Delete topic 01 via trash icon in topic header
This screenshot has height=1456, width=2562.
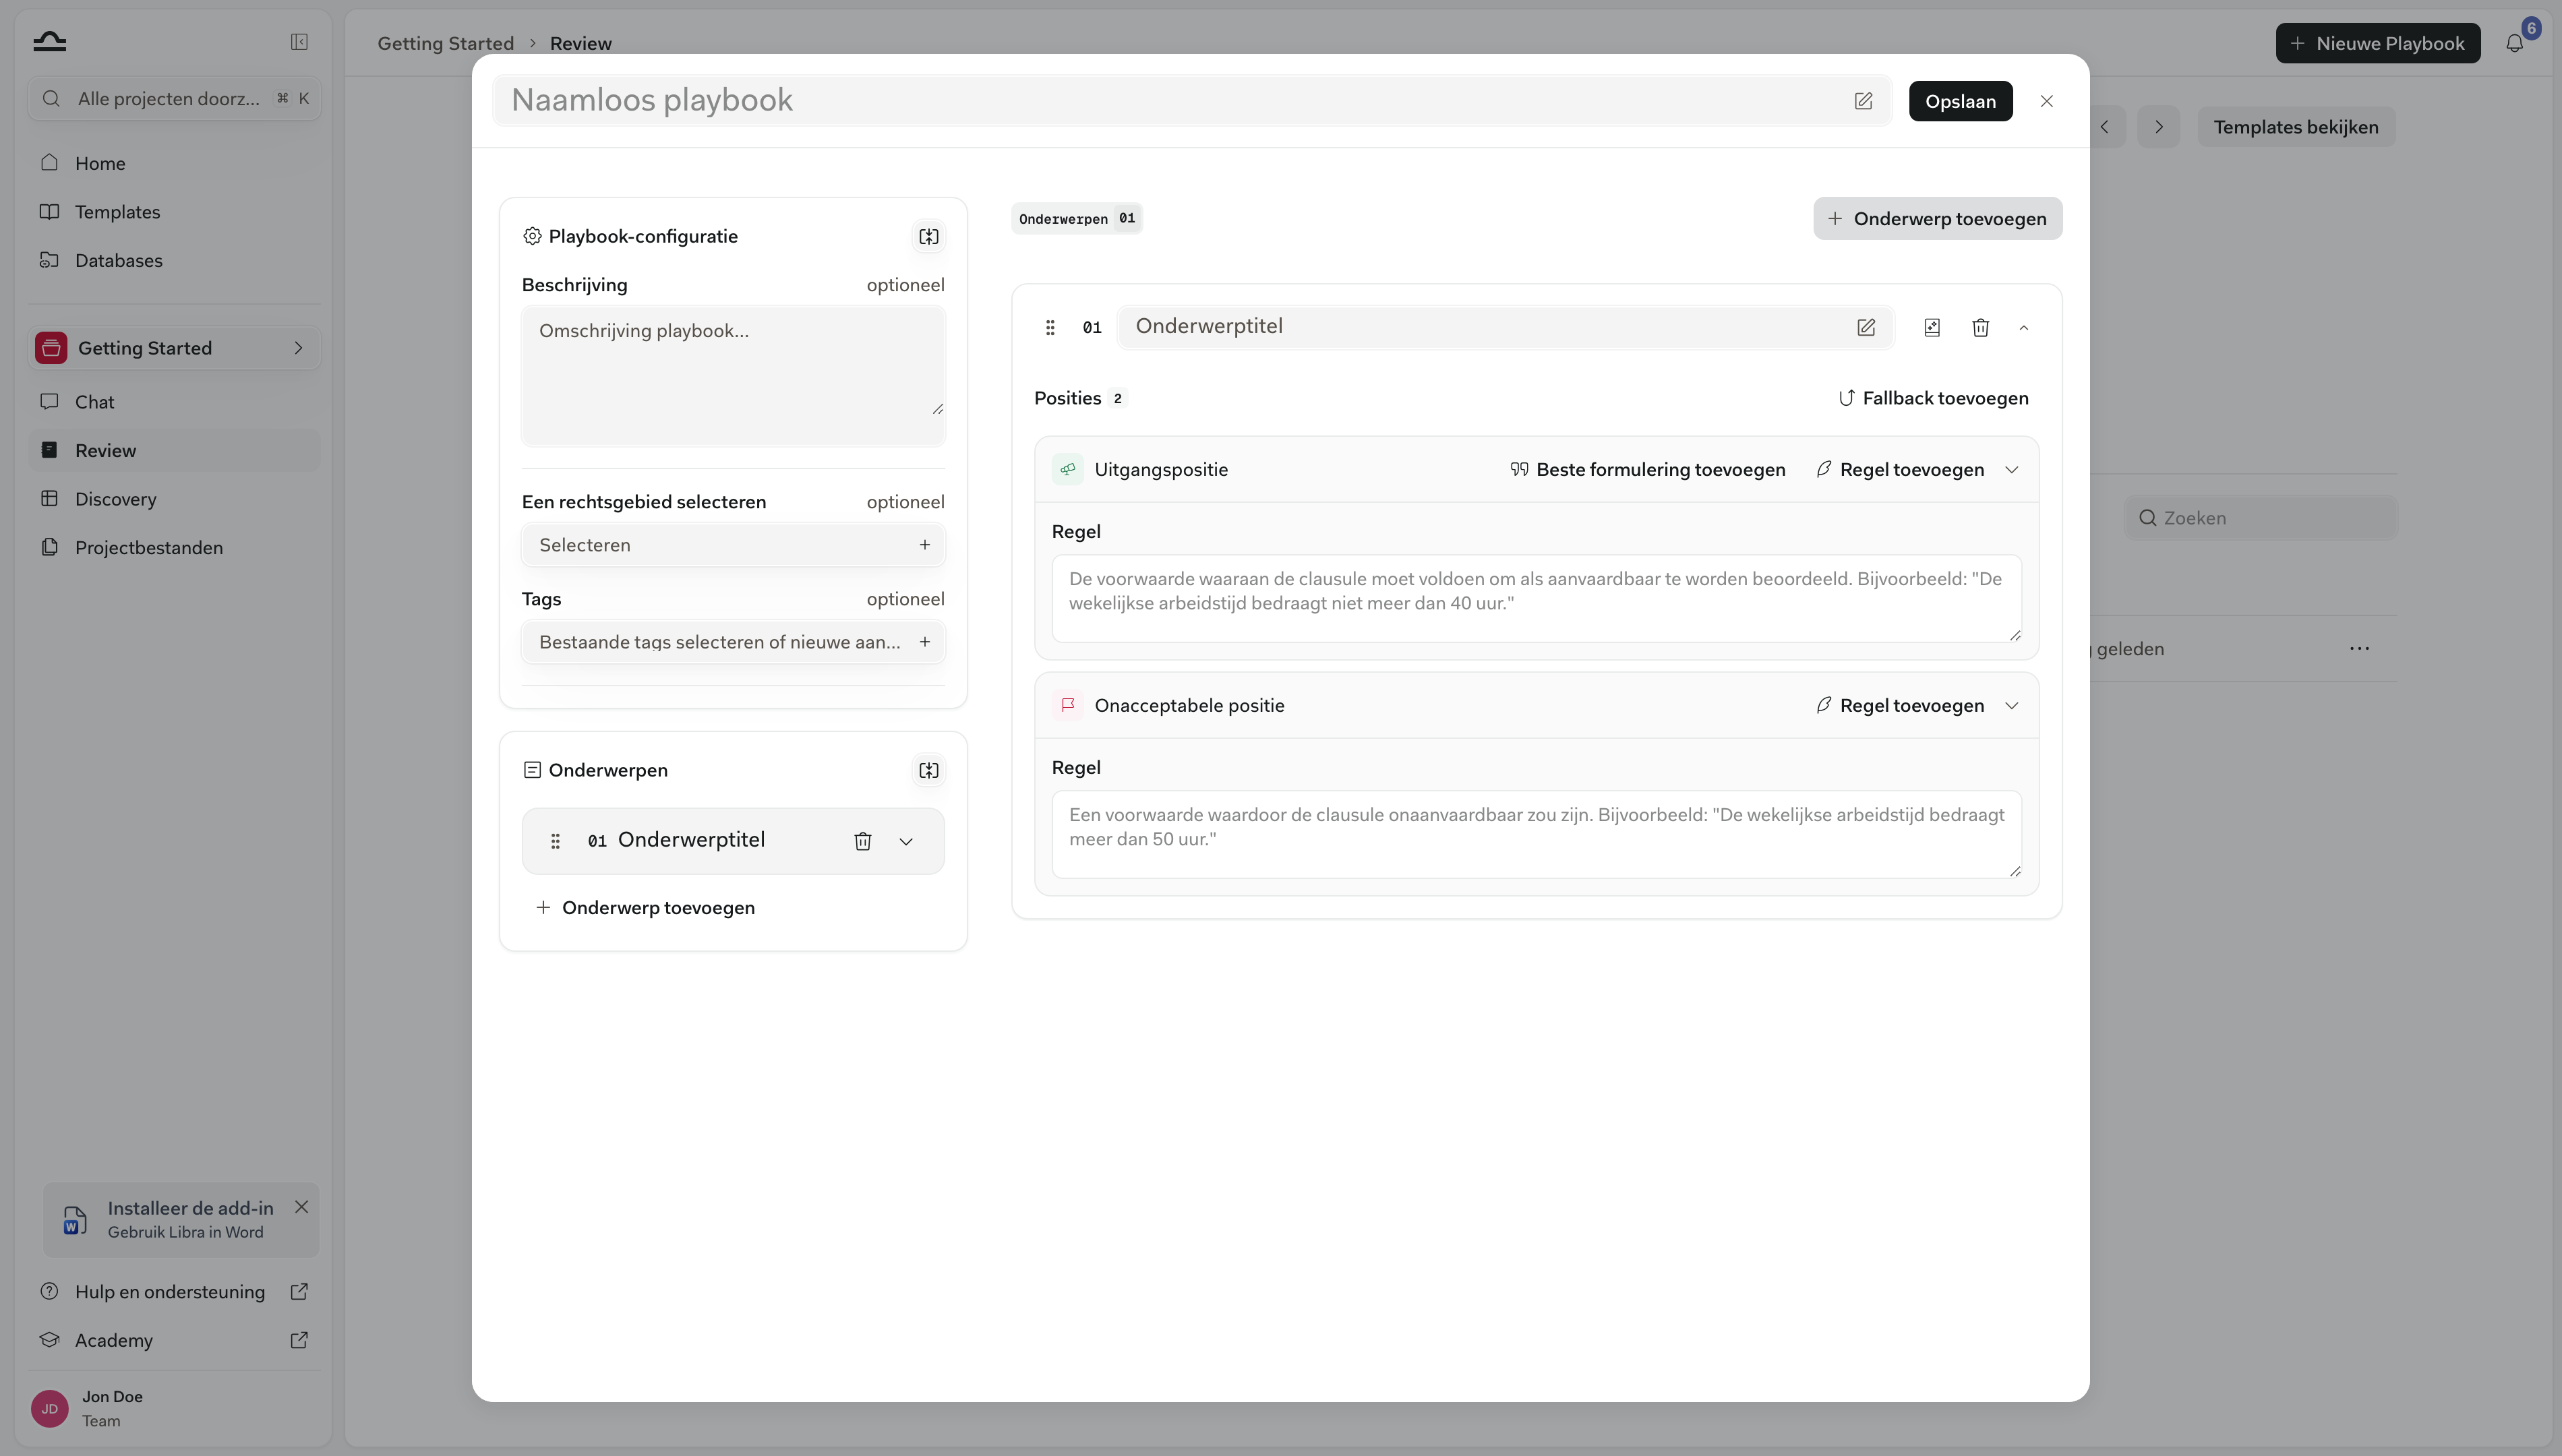pyautogui.click(x=1980, y=327)
